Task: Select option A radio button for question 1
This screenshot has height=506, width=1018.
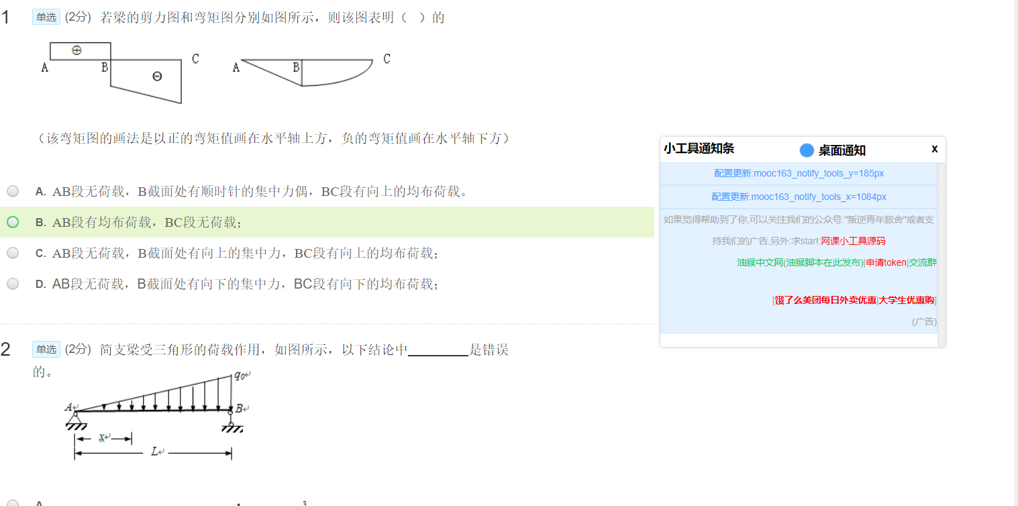Action: [13, 191]
